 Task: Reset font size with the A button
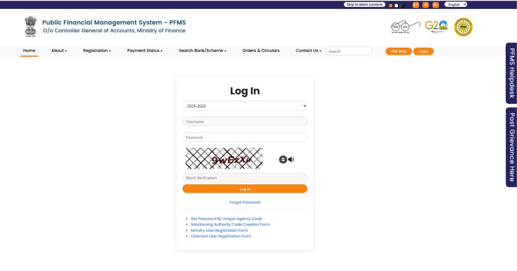pyautogui.click(x=426, y=5)
